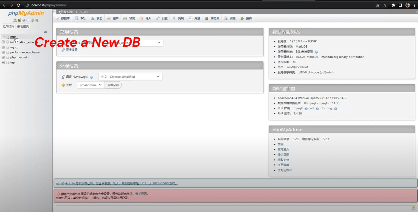418x212 pixels.
Task: Click the log out icon in sidebar
Action: pyautogui.click(x=19, y=20)
